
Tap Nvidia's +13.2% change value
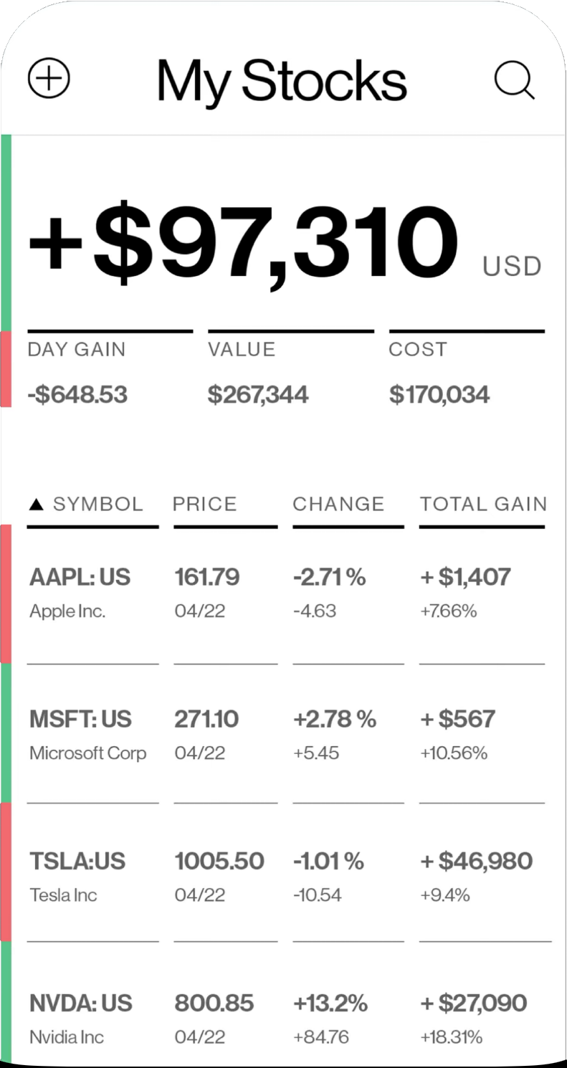pyautogui.click(x=330, y=1003)
